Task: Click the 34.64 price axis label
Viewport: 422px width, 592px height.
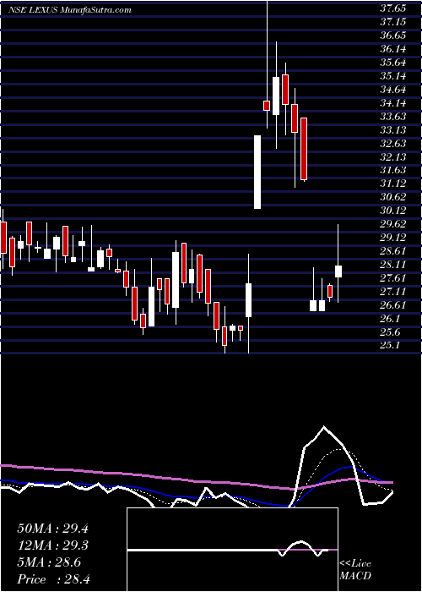Action: click(392, 90)
